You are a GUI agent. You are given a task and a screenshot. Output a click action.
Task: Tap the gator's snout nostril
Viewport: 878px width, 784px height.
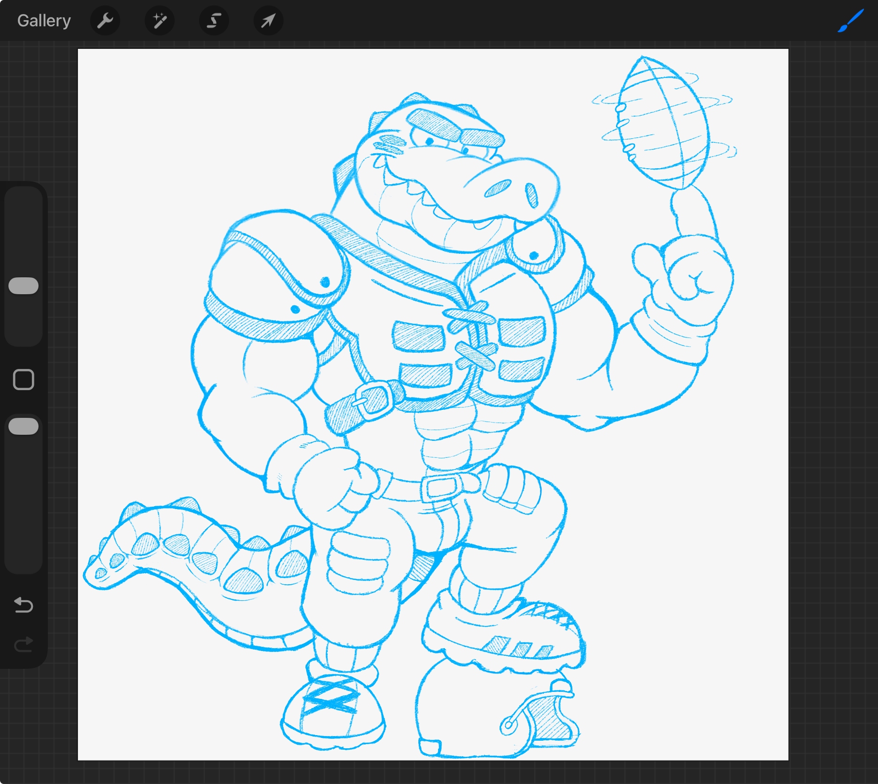(498, 188)
